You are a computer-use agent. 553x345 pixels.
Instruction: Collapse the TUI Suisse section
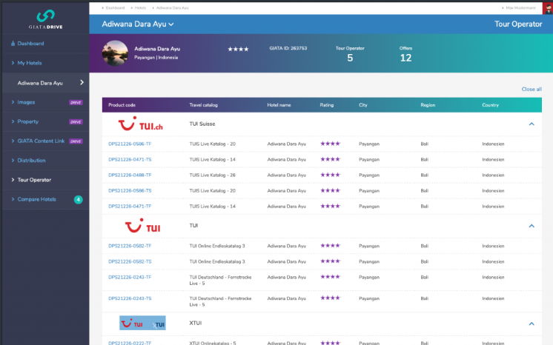tap(532, 124)
